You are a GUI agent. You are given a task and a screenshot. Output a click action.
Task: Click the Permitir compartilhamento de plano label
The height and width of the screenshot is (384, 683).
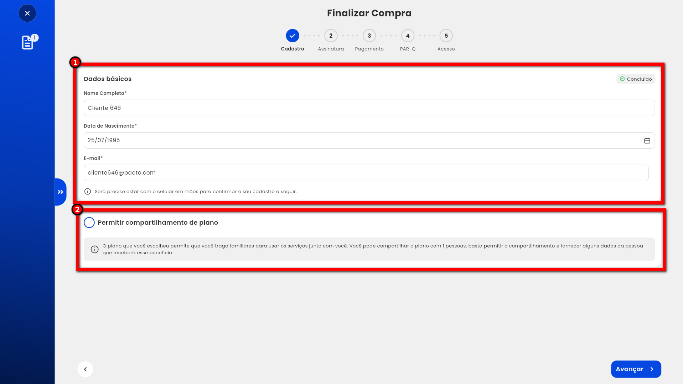[x=158, y=223]
